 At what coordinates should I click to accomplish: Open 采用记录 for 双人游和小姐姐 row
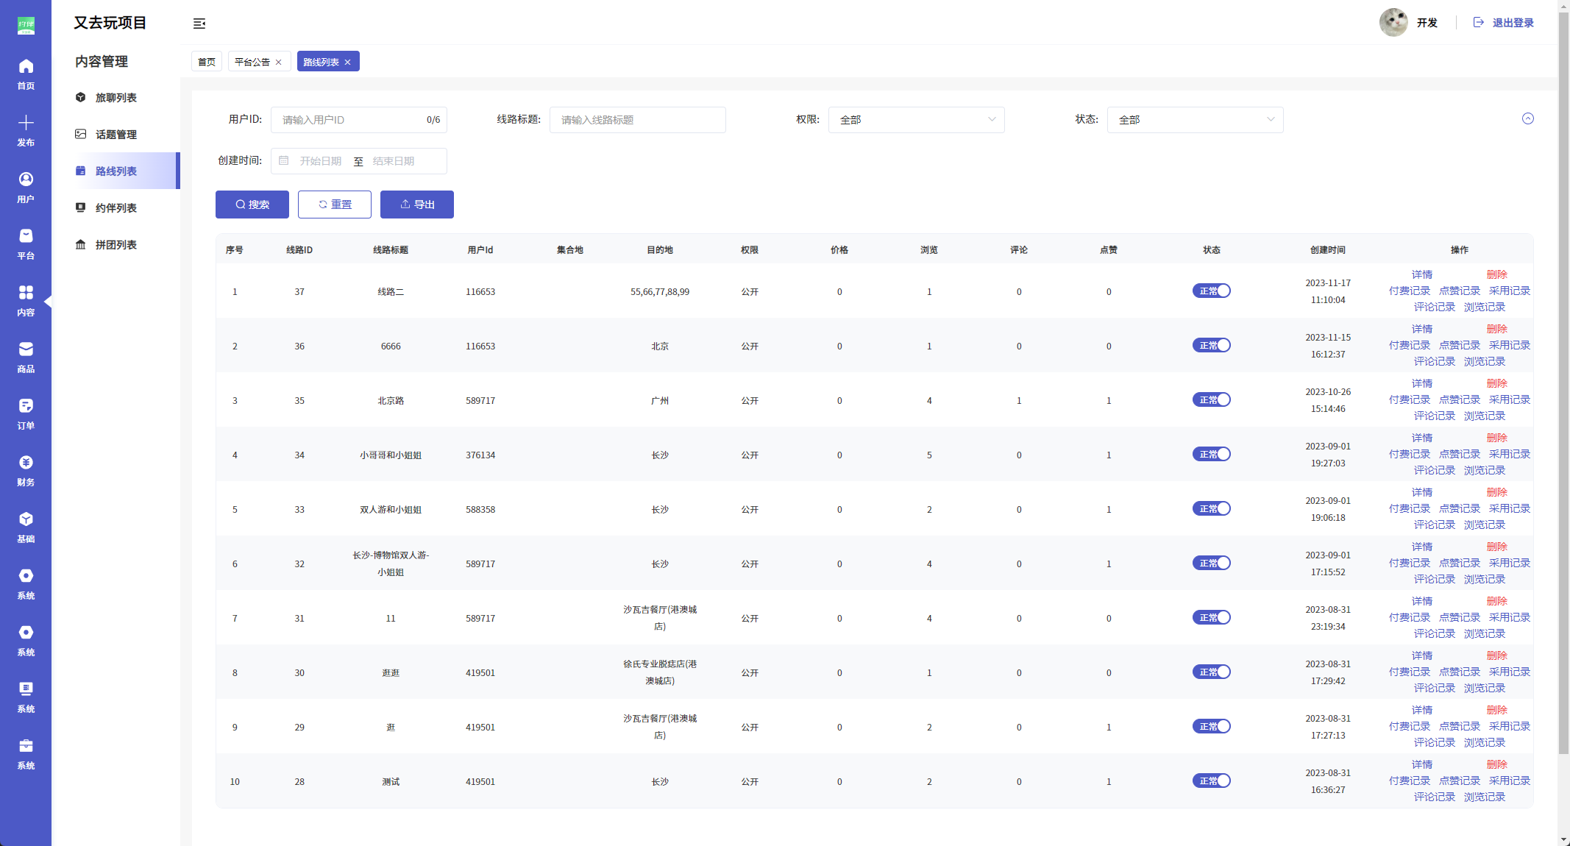(x=1510, y=508)
